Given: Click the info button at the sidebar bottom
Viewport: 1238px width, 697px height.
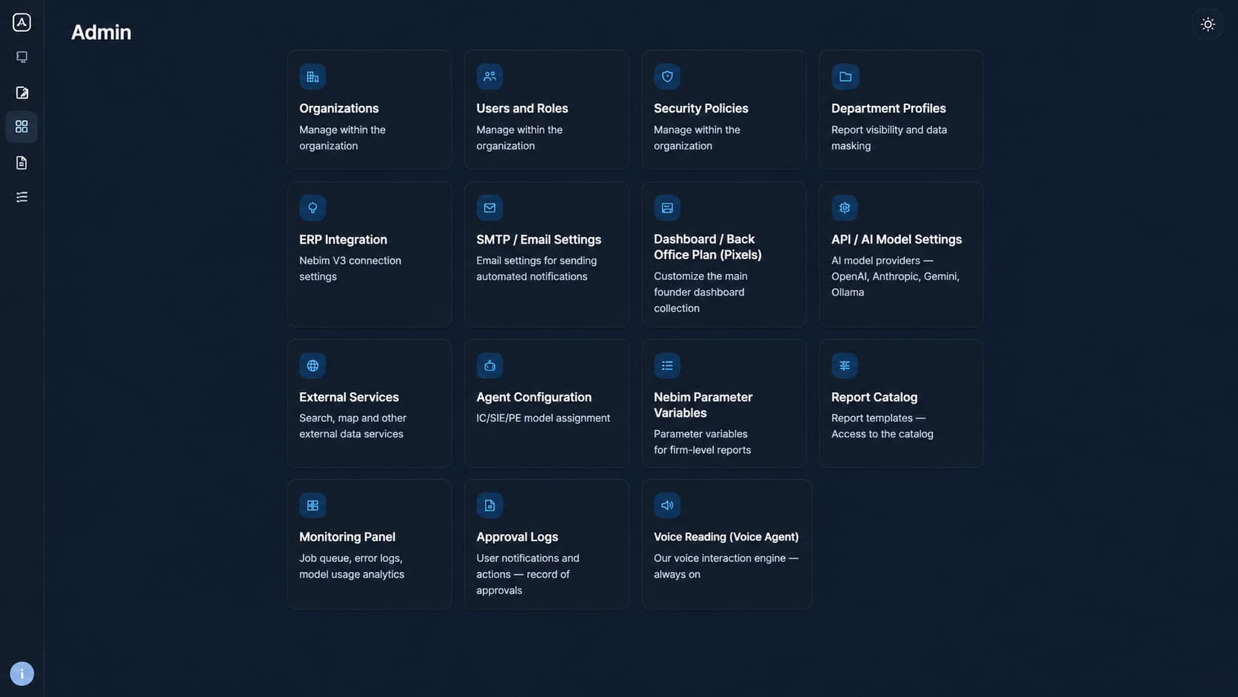Looking at the screenshot, I should pyautogui.click(x=21, y=673).
